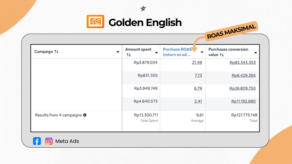This screenshot has width=292, height=164.
Task: Click the Meta Ads label
Action: click(x=67, y=141)
